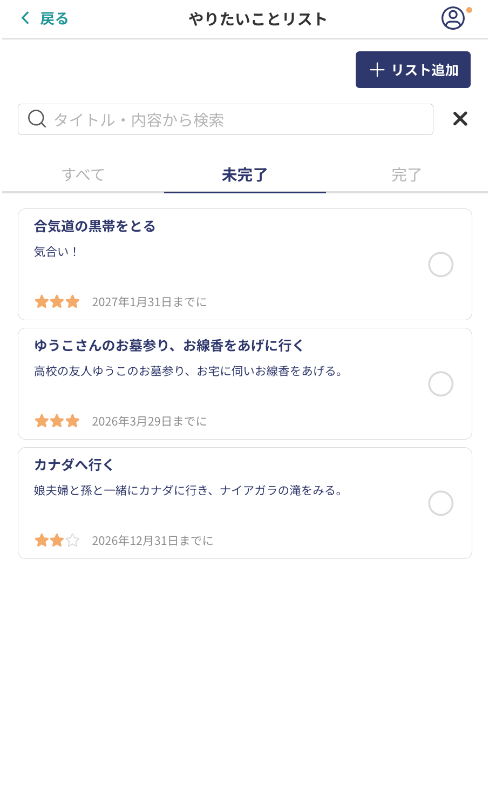Click stars on ゆうこさんのお墓参り item

(x=57, y=421)
